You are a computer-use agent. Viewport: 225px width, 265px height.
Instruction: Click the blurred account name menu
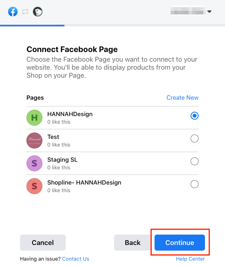(x=188, y=11)
